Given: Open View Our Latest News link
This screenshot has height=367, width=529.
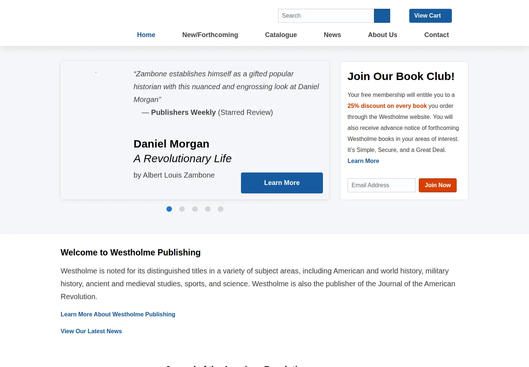Looking at the screenshot, I should [x=91, y=331].
